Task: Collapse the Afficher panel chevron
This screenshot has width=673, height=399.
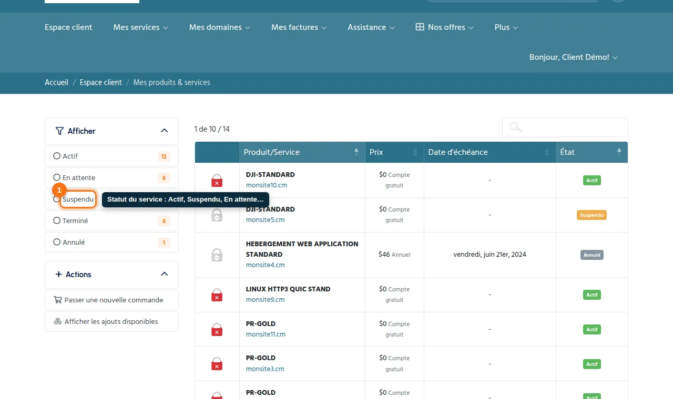Action: point(164,131)
